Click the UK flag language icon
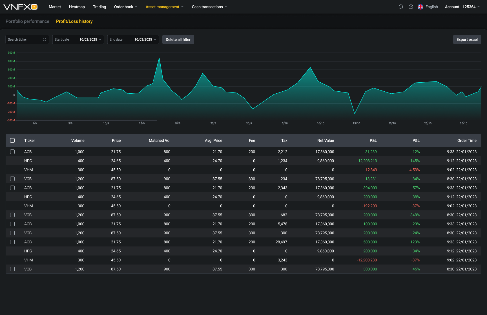Screen dimensions: 487x315 420,7
